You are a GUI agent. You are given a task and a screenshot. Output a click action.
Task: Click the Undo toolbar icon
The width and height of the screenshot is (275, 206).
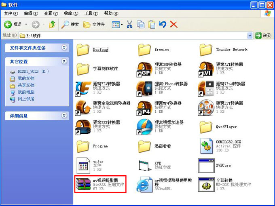pos(163,24)
